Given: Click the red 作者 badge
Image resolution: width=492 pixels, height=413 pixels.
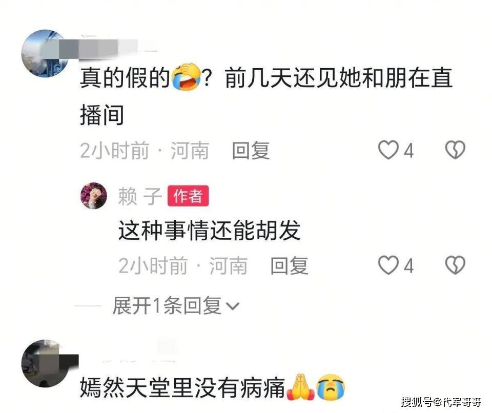Looking at the screenshot, I should tap(188, 196).
